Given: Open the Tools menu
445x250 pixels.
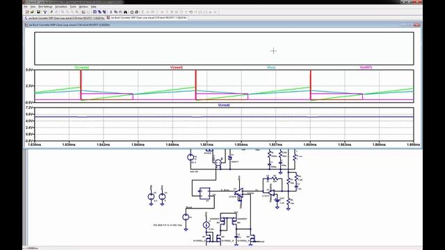Looking at the screenshot, I should click(73, 6).
